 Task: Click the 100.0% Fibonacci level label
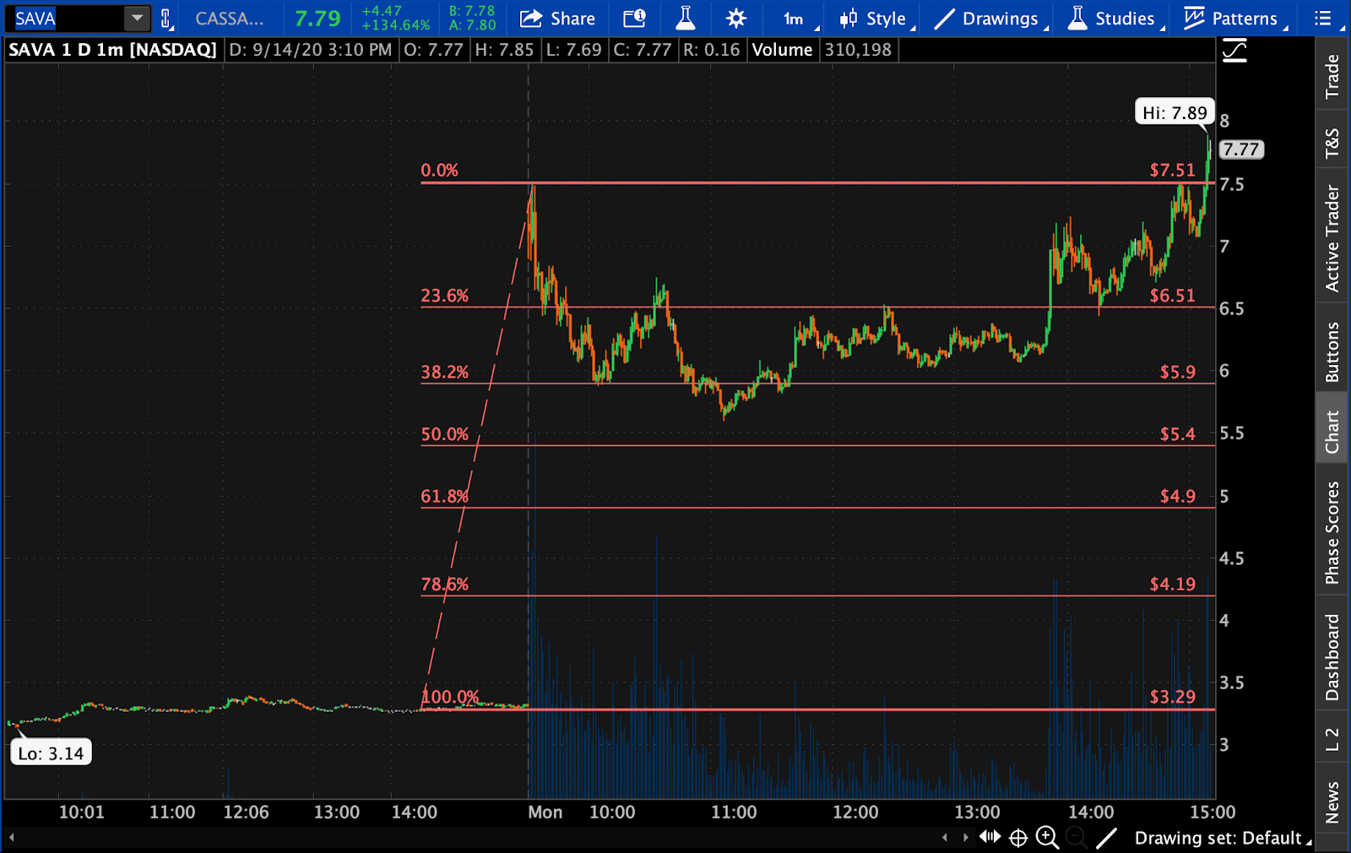coord(449,697)
